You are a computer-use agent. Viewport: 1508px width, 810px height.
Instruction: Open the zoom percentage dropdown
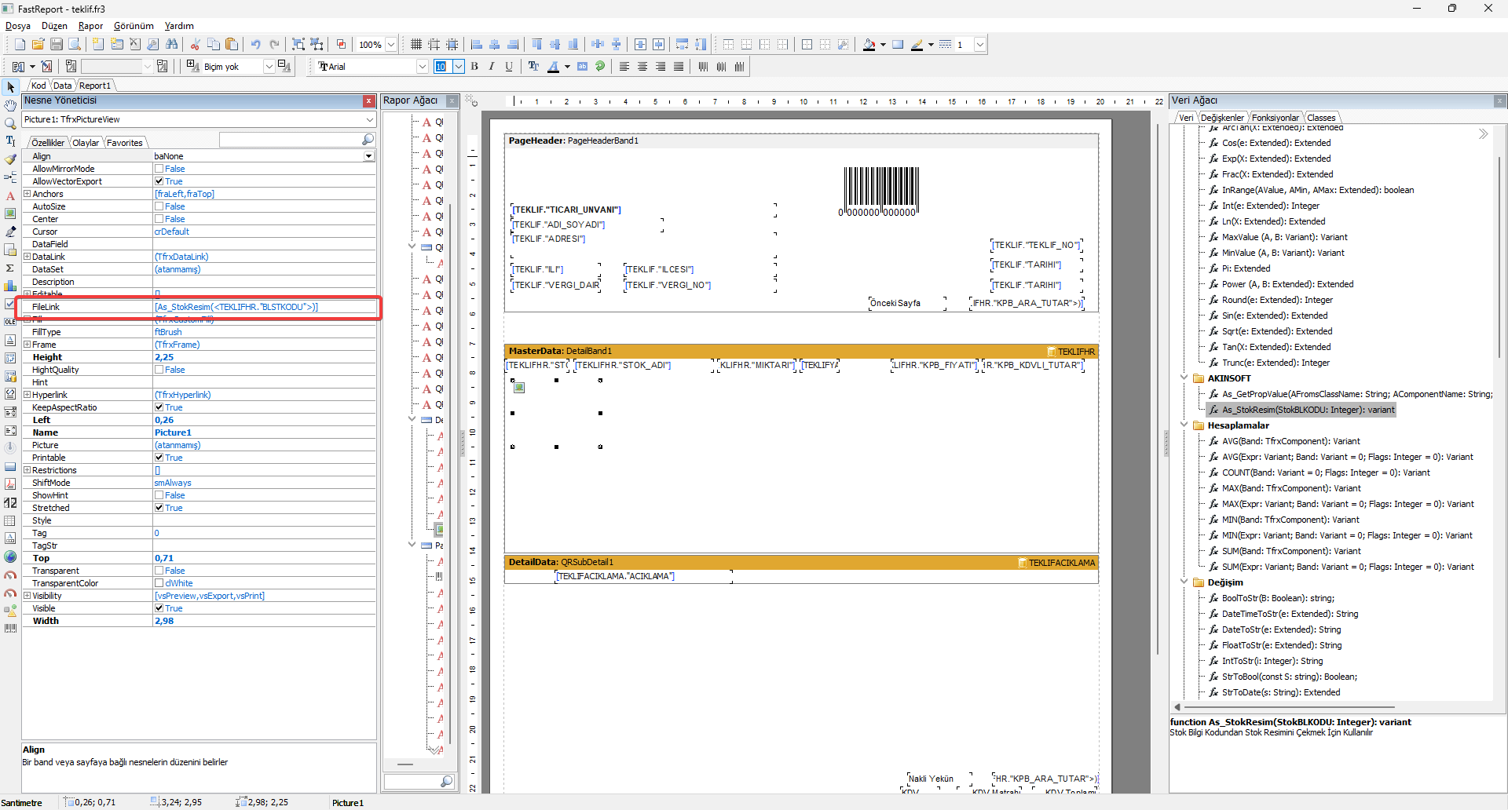[391, 45]
